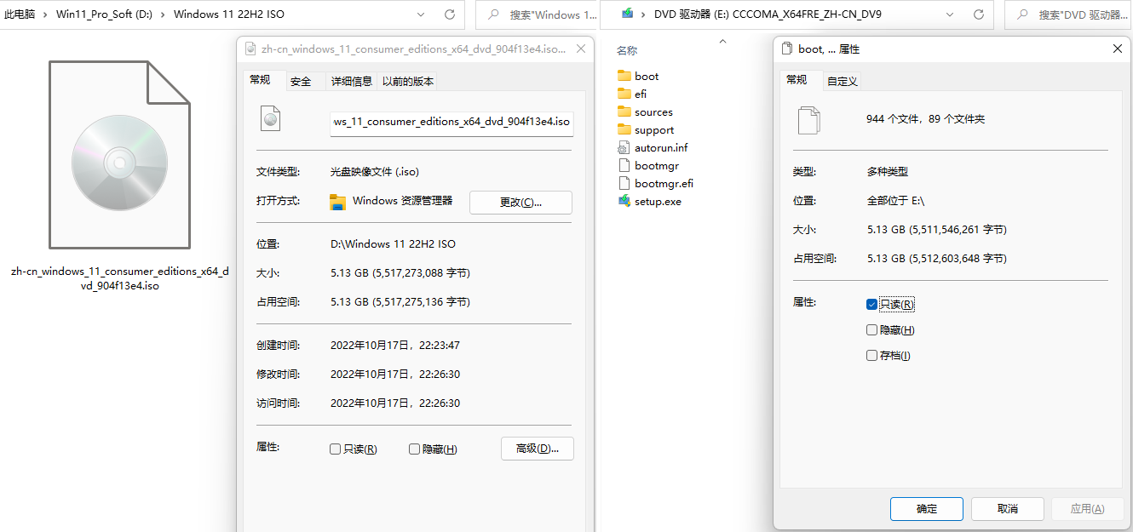Viewport: 1133px width, 532px height.
Task: Uncheck 只读 in boot properties dialog
Action: pyautogui.click(x=871, y=305)
